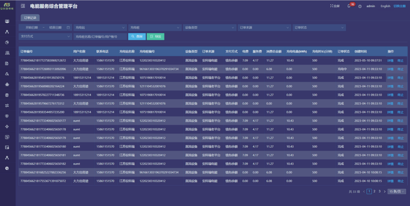This screenshot has height=206, width=410.
Task: Go to page 2 in pagination
Action: pyautogui.click(x=374, y=191)
